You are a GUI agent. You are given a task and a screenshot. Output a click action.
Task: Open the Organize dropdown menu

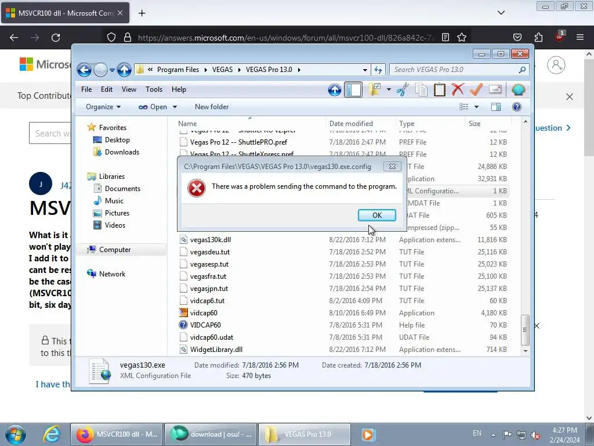[103, 107]
